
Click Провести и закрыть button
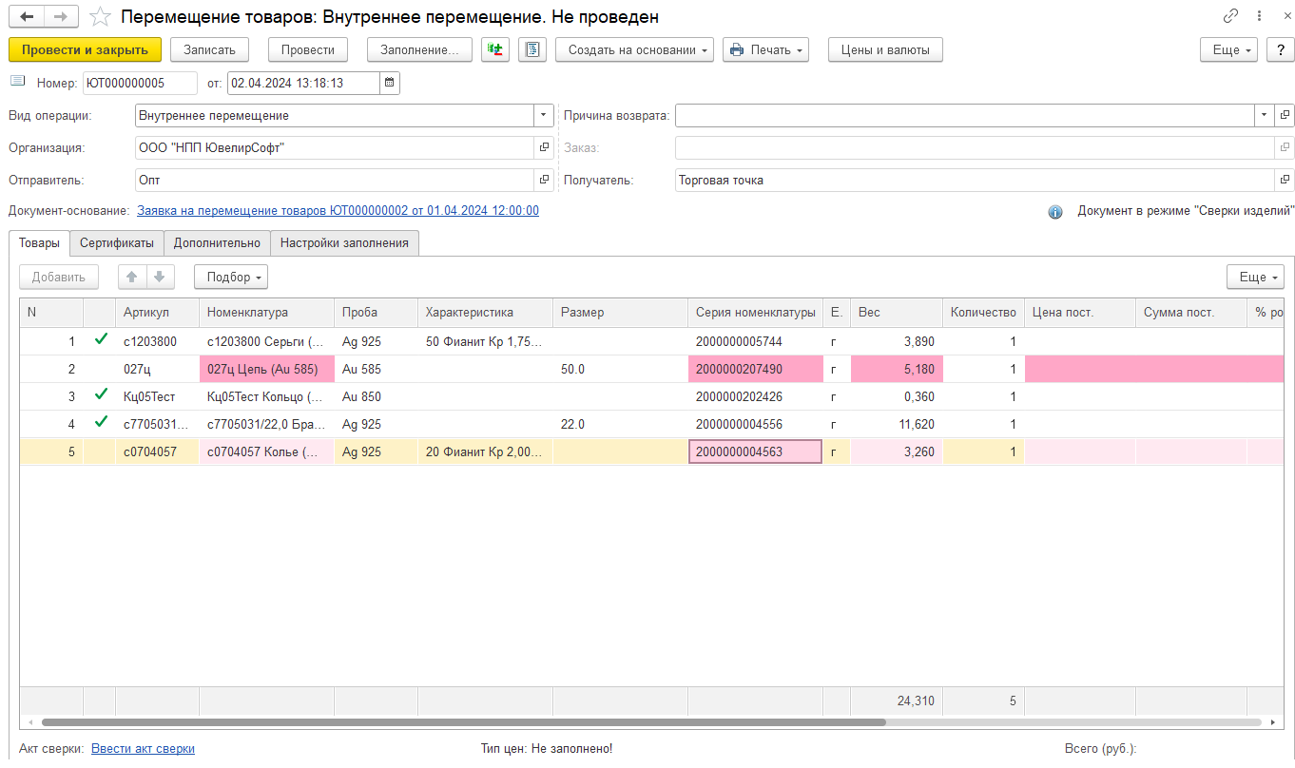(x=85, y=49)
